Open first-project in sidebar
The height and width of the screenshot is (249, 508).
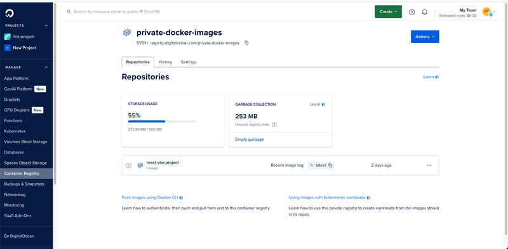[x=23, y=37]
